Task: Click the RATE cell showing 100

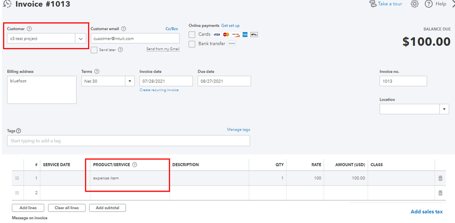Action: (305, 178)
